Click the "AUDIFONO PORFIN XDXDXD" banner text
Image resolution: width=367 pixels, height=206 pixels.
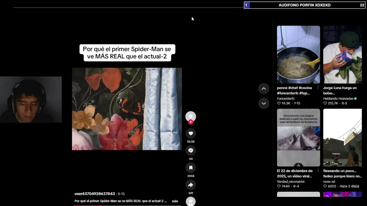304,5
